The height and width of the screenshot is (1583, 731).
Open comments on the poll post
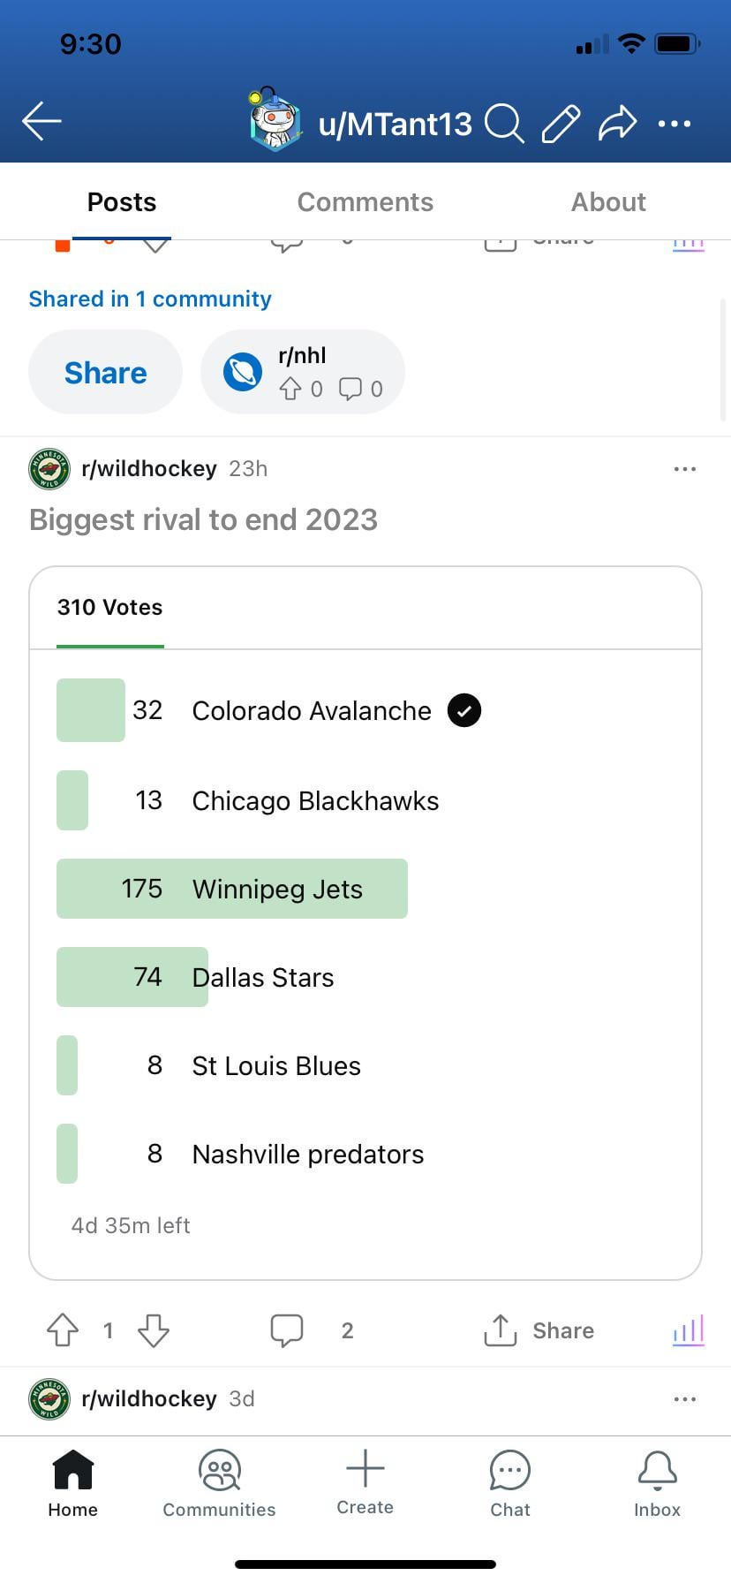pos(287,1330)
